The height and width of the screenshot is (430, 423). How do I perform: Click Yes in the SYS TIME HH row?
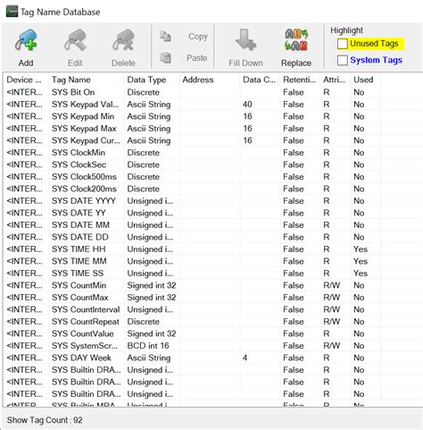[361, 249]
